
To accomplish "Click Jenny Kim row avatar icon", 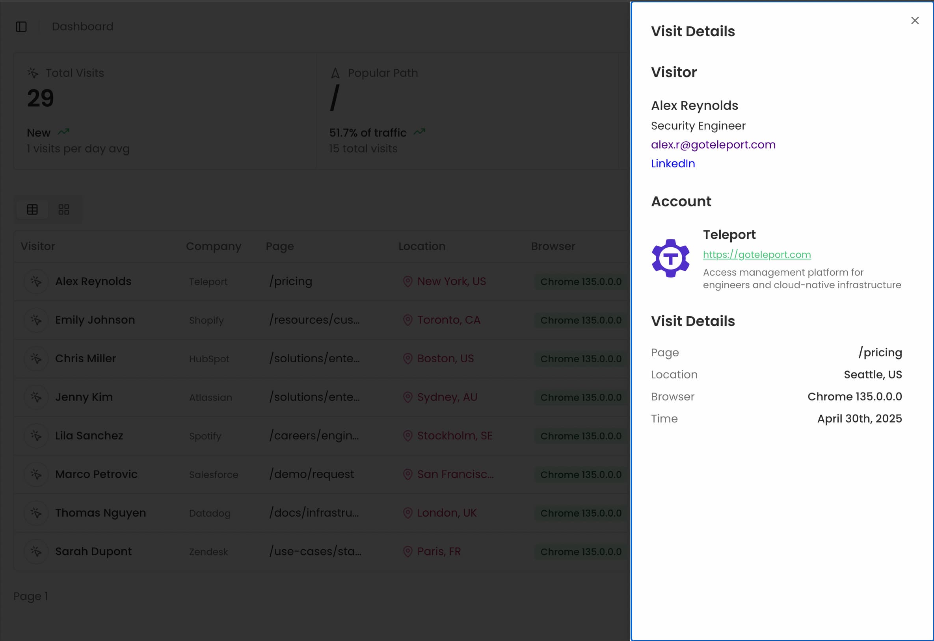I will [36, 397].
